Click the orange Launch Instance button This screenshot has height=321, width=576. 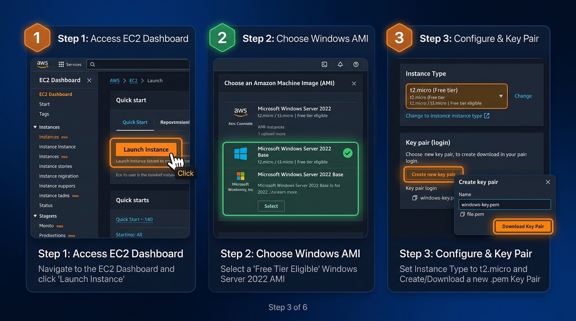[146, 149]
